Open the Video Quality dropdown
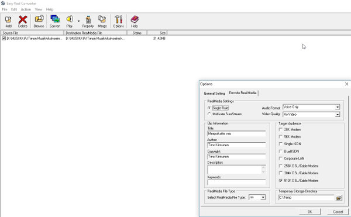The height and width of the screenshot is (217, 351). [x=338, y=115]
